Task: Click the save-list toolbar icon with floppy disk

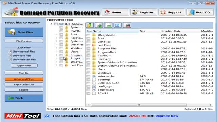Action: point(127,25)
